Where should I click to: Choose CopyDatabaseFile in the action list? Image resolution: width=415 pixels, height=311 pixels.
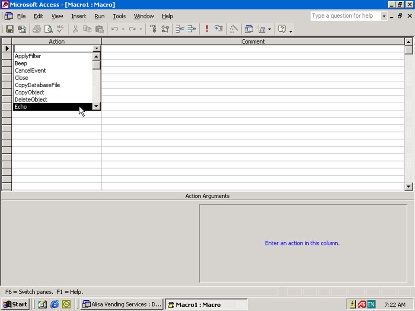coord(53,85)
